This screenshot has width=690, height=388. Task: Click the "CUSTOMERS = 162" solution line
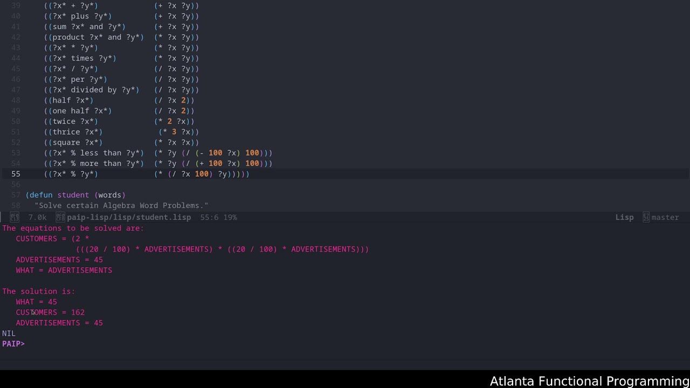pos(50,312)
